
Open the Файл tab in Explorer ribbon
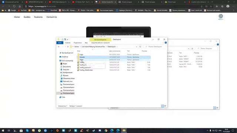click(x=60, y=43)
